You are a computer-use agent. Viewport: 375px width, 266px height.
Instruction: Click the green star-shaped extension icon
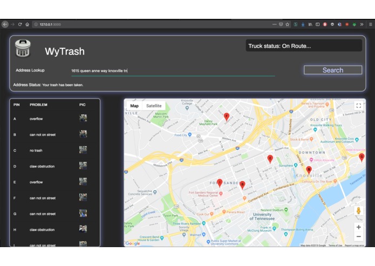[x=354, y=24]
